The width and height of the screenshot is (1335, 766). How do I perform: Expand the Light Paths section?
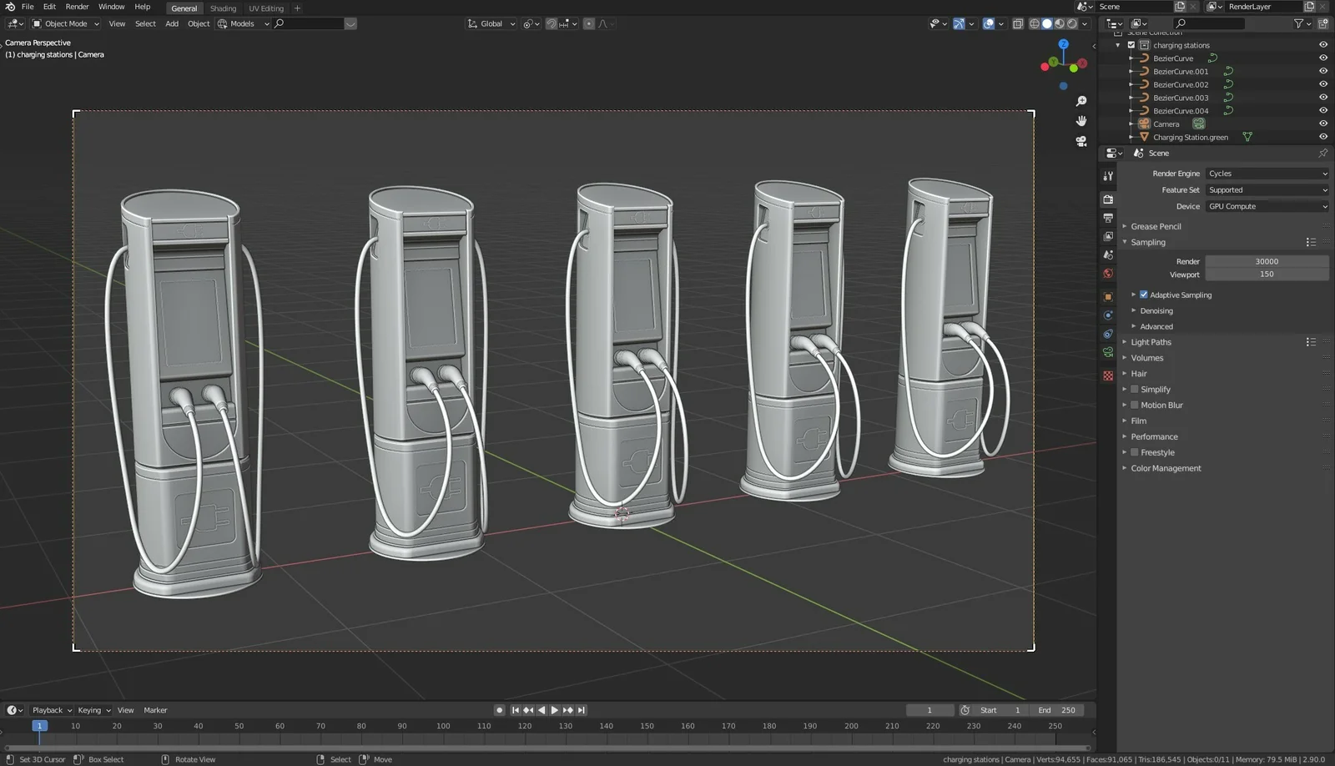point(1150,342)
